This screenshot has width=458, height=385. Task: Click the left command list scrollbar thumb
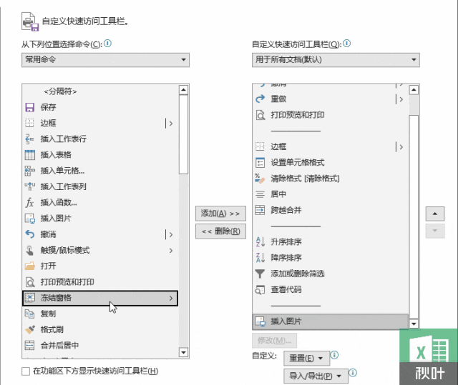coord(183,134)
